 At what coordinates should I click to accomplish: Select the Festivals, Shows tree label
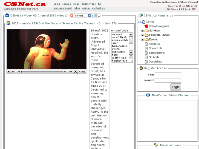coord(159,35)
